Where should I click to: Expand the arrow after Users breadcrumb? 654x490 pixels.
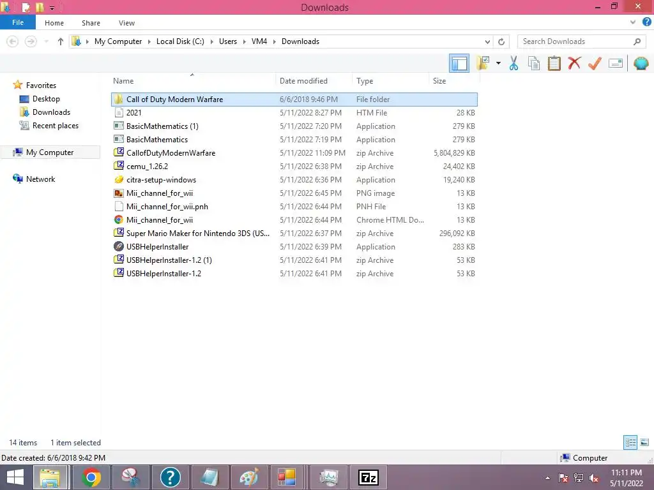[244, 41]
